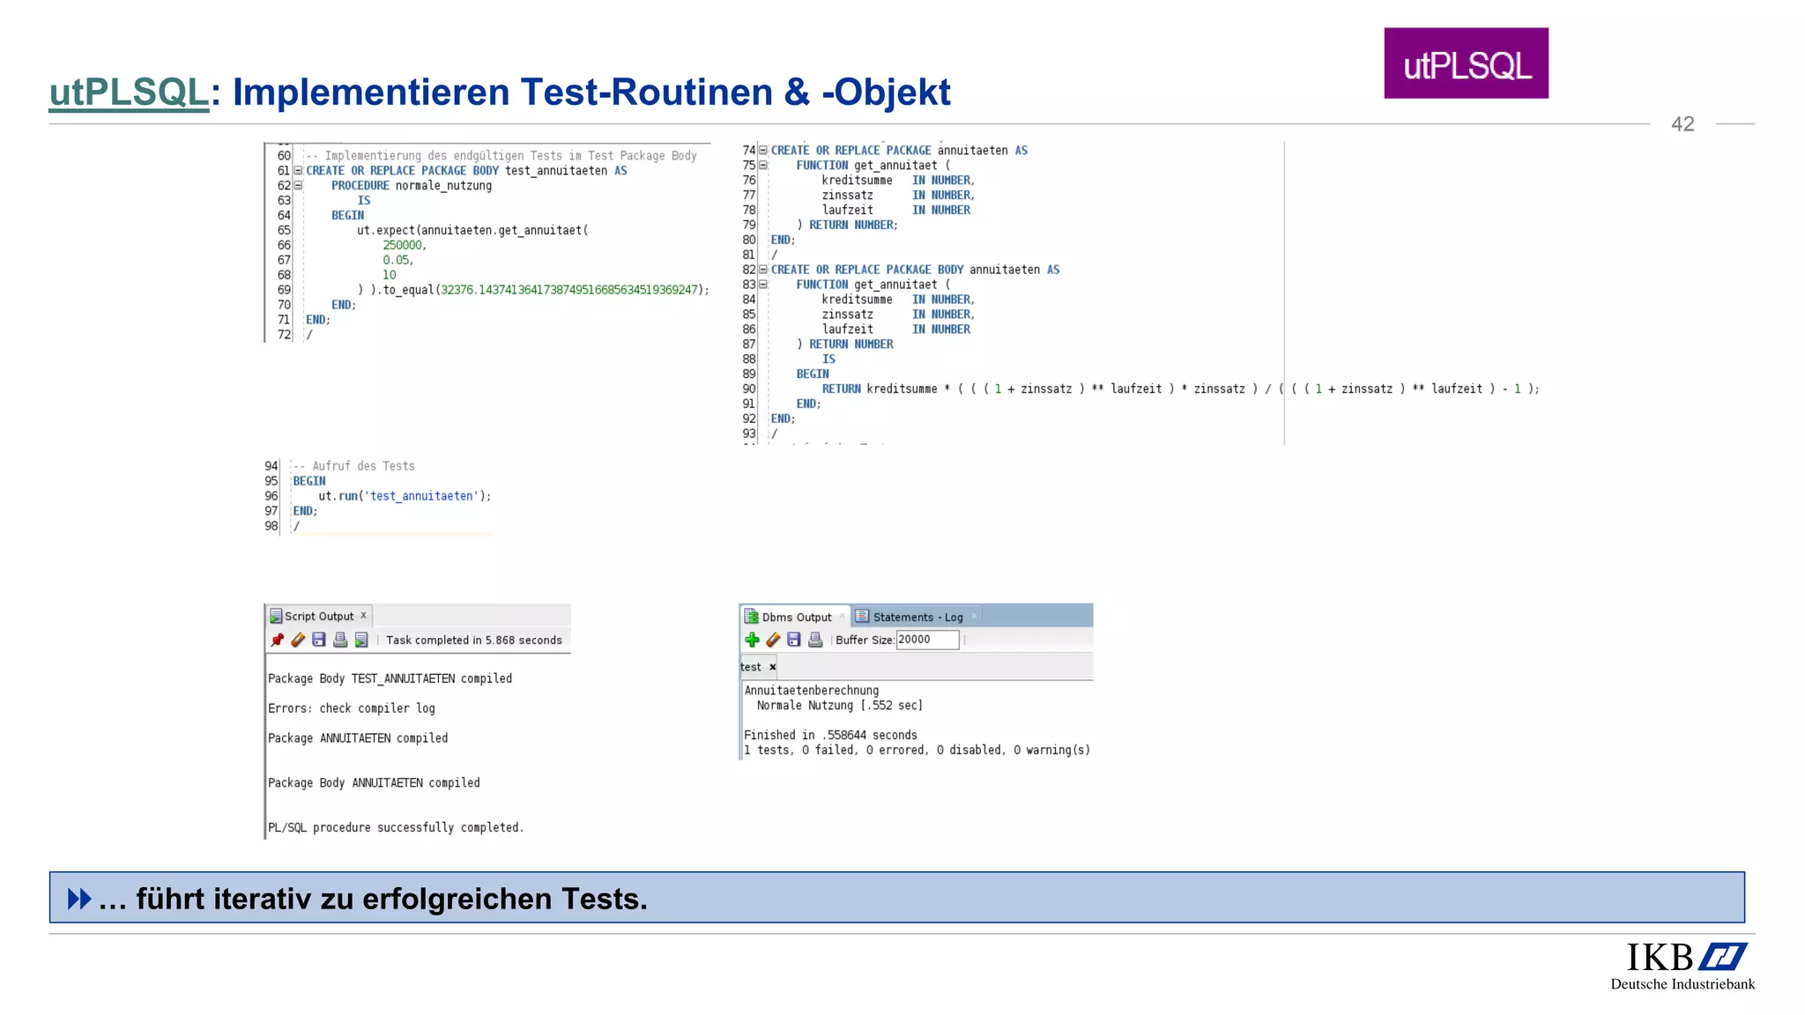
Task: Click the '-- Aufruf des Tests' comment line
Action: click(x=353, y=466)
